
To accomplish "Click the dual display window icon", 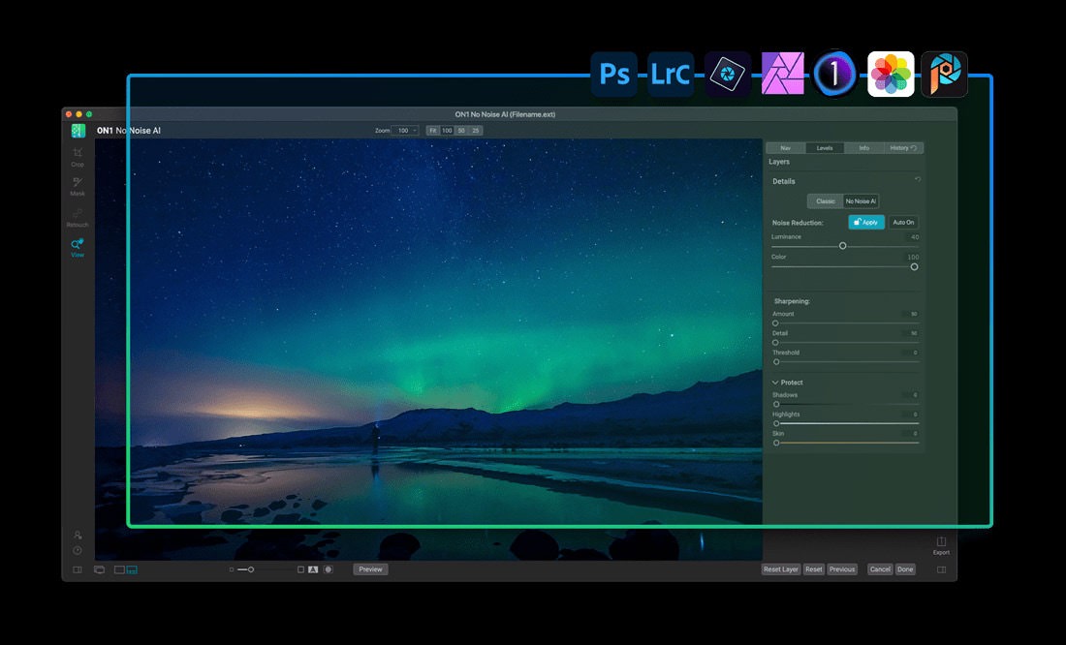I will [99, 569].
